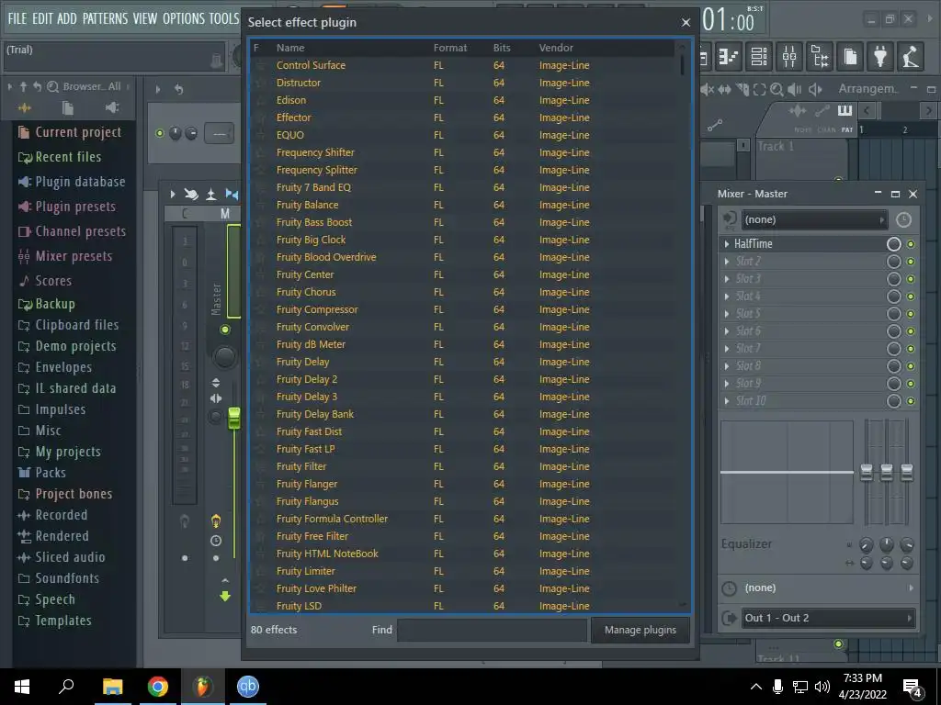Toggle Slot 5 green enable light
The image size is (941, 705).
[911, 314]
